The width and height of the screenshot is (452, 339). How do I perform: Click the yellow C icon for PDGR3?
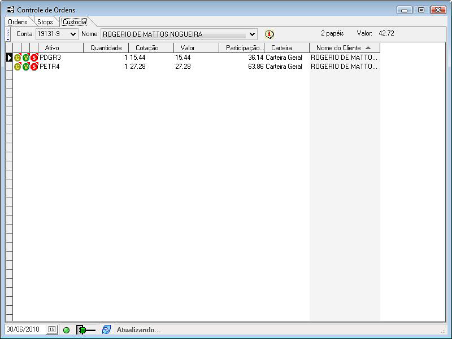[17, 58]
